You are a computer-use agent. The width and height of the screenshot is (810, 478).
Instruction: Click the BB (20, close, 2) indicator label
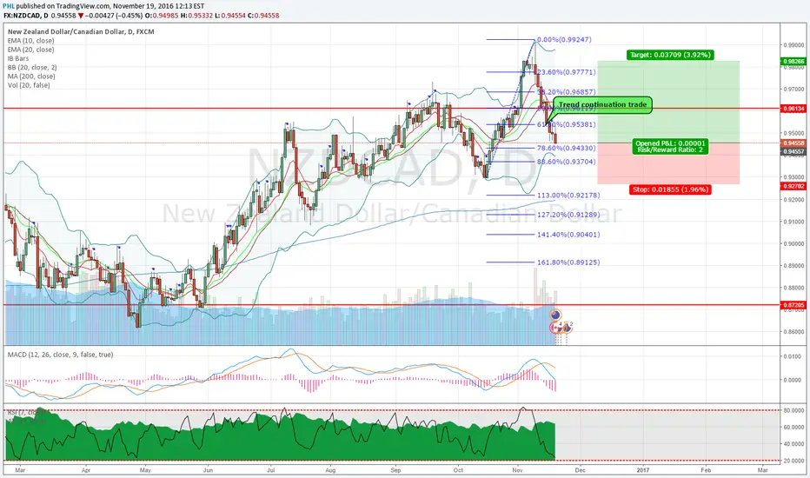point(32,67)
